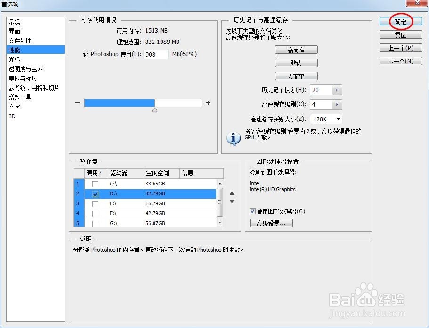429x328 pixels.
Task: Open the 历史记录状态 value arrow
Action: pyautogui.click(x=337, y=90)
